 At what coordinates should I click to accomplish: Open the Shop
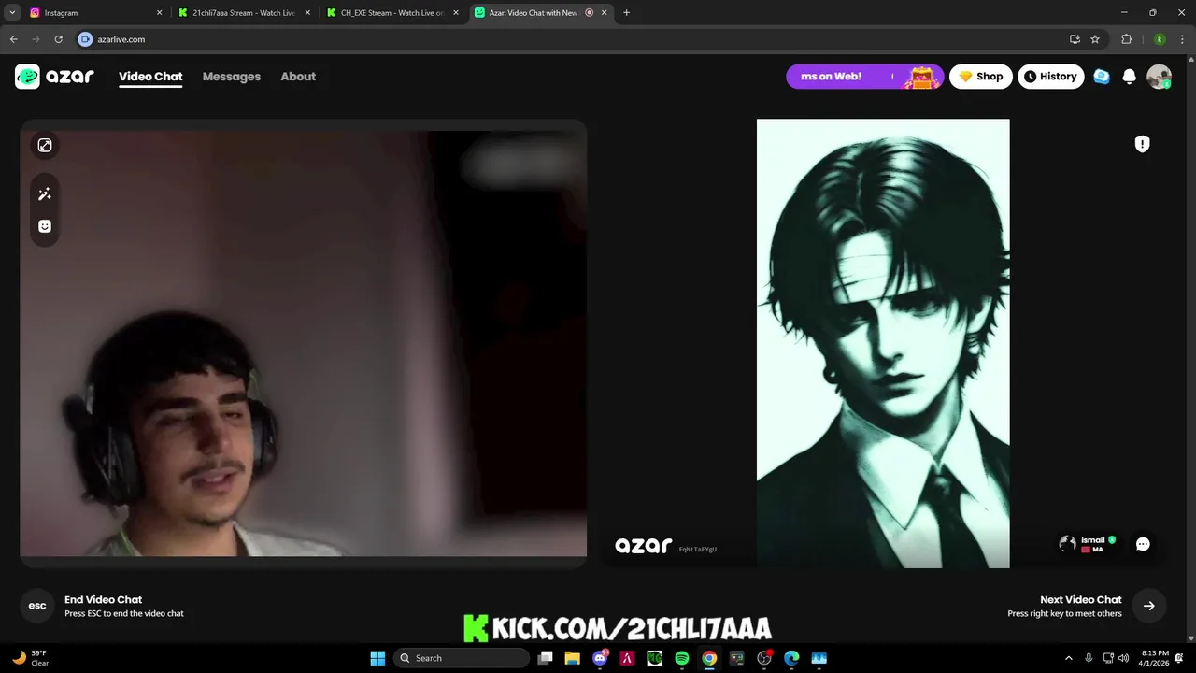click(x=980, y=77)
